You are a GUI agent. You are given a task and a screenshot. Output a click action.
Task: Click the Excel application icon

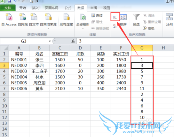[2, 1]
